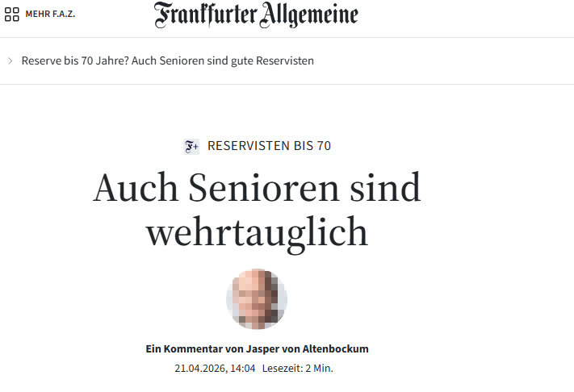Image resolution: width=574 pixels, height=392 pixels.
Task: Click the MEHR F.A.Z. menu label
Action: click(50, 15)
